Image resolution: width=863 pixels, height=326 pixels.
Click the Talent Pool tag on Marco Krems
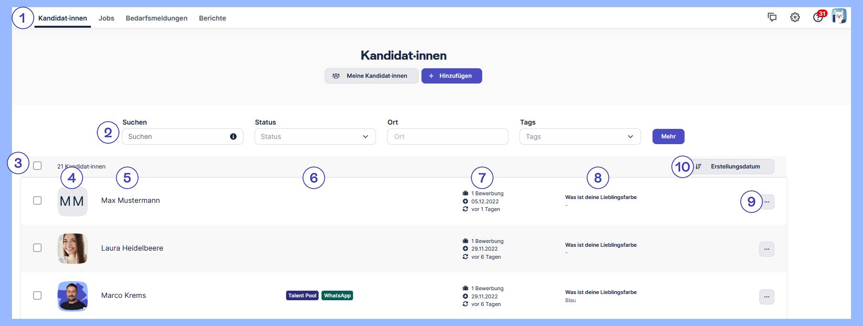point(302,295)
